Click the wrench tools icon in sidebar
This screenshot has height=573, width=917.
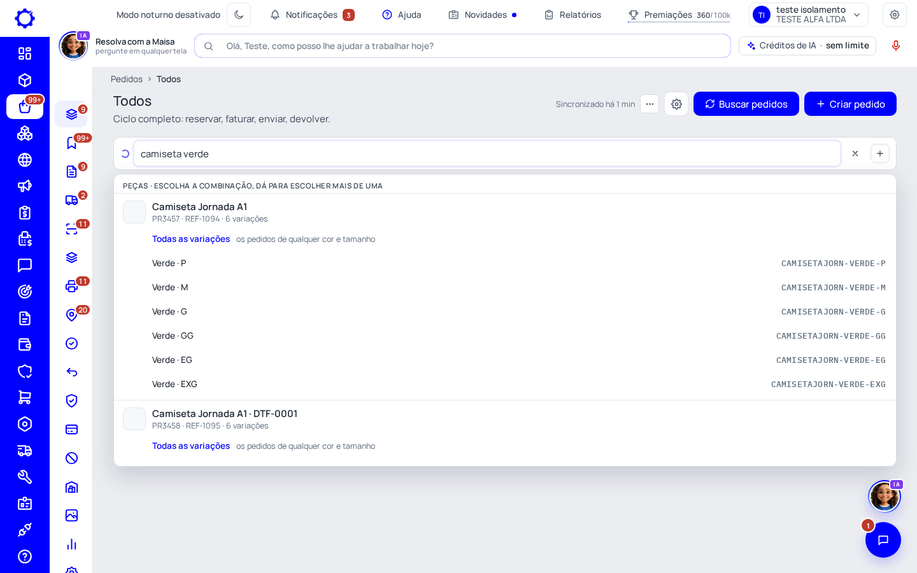pos(25,477)
